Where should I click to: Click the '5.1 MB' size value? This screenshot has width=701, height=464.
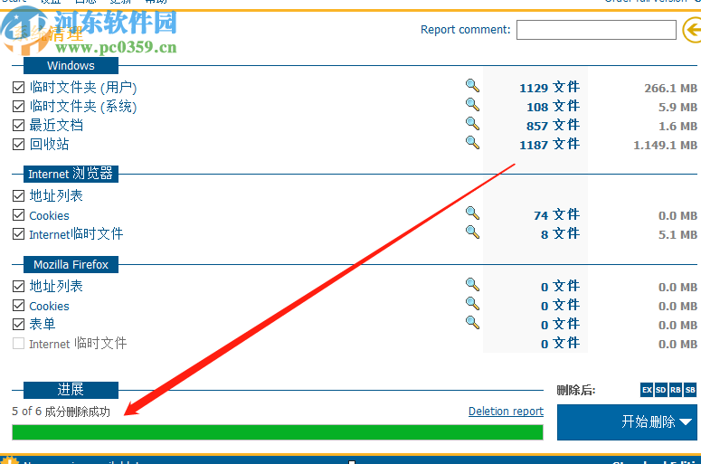tap(677, 234)
